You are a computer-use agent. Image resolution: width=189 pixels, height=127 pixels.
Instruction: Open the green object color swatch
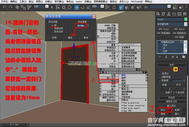coord(186,19)
